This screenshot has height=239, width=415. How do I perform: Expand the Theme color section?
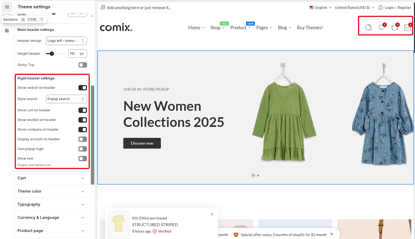tap(51, 191)
